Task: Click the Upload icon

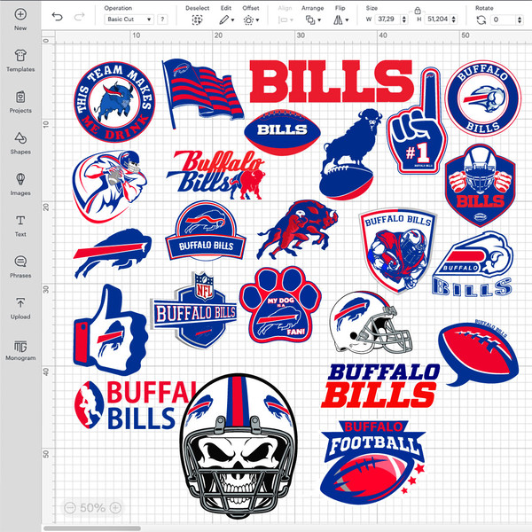Action: (x=20, y=304)
